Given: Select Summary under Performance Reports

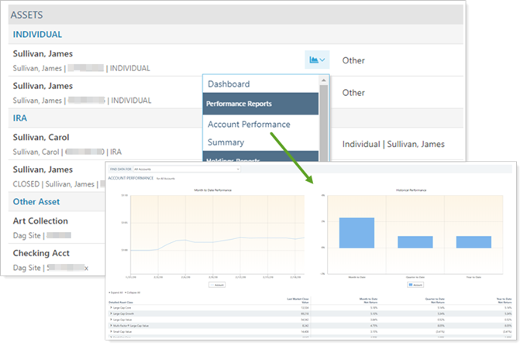Looking at the screenshot, I should tap(226, 142).
